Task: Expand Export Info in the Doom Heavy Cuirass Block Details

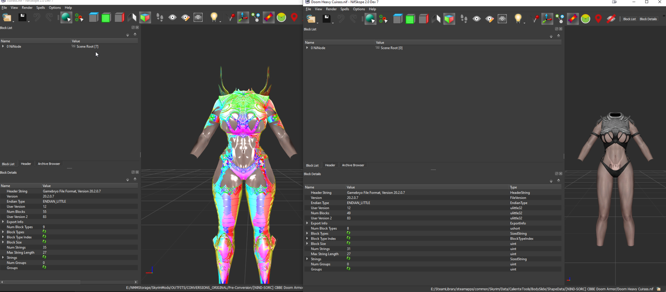Action: point(307,223)
